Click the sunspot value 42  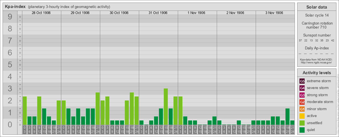pos(332,41)
